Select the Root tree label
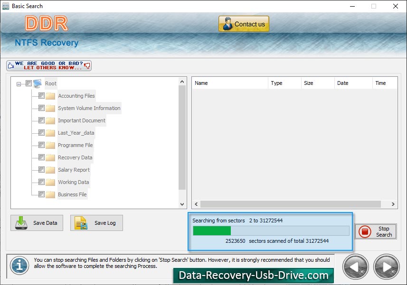The image size is (407, 285). [51, 83]
